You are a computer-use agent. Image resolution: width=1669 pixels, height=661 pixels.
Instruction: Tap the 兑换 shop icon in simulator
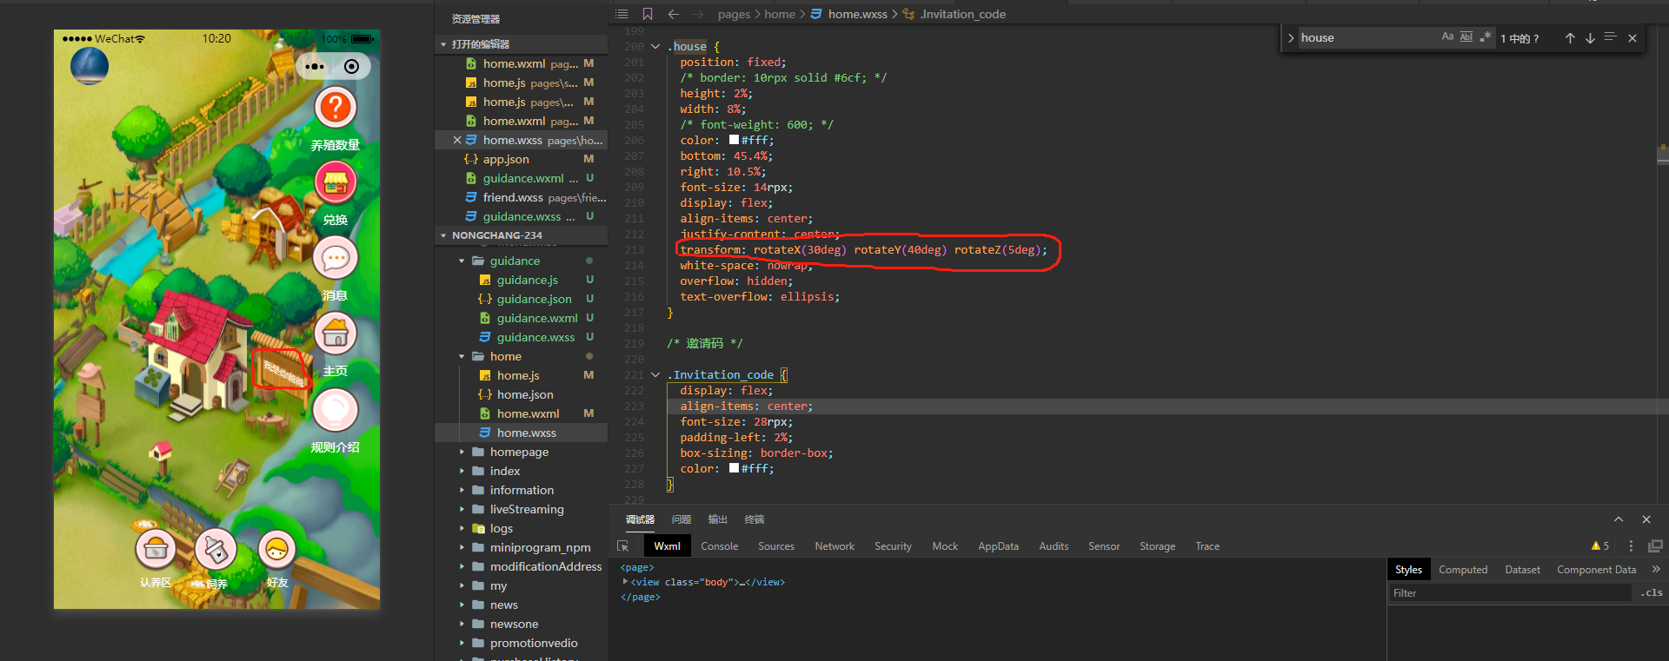pos(336,182)
